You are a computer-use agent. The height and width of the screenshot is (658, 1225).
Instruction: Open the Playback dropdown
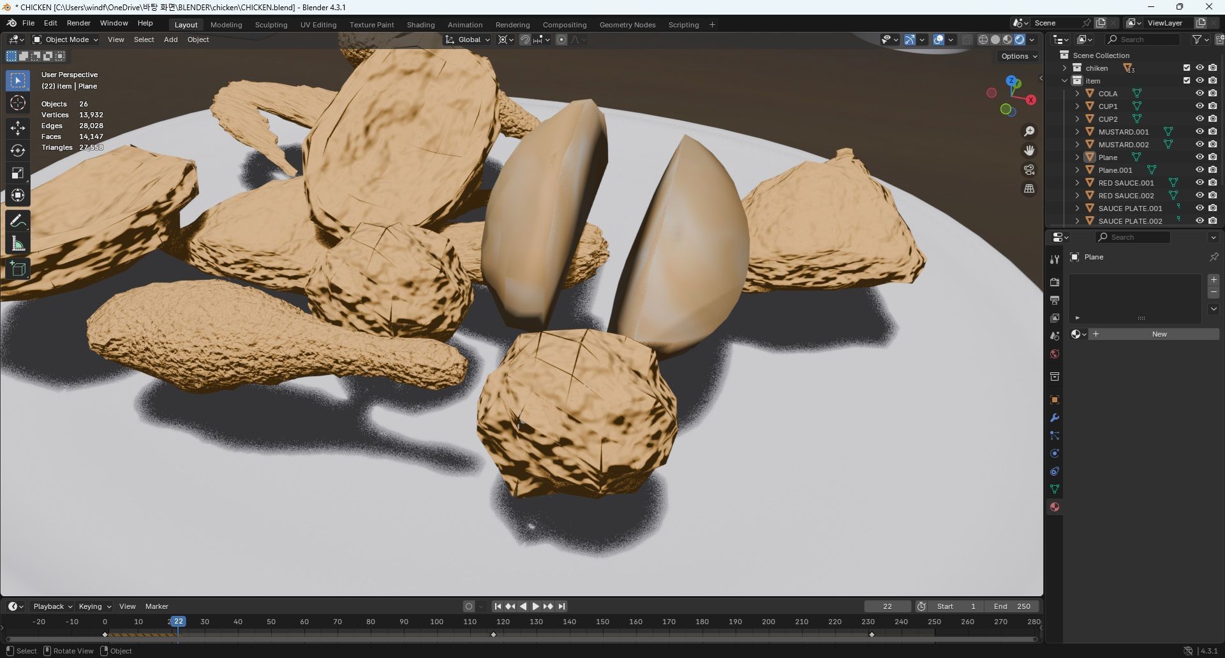[x=52, y=606]
